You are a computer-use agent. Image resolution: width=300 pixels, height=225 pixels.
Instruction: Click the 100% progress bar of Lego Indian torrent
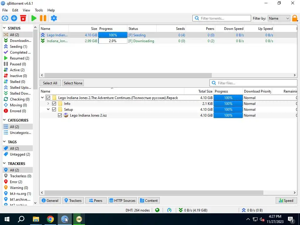point(113,35)
